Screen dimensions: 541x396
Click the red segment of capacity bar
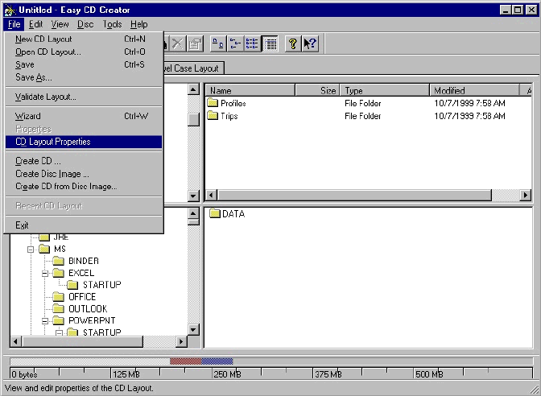[186, 361]
